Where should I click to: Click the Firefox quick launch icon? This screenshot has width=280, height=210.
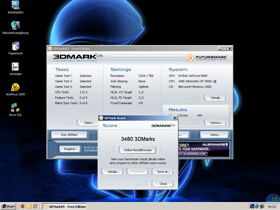pyautogui.click(x=22, y=206)
